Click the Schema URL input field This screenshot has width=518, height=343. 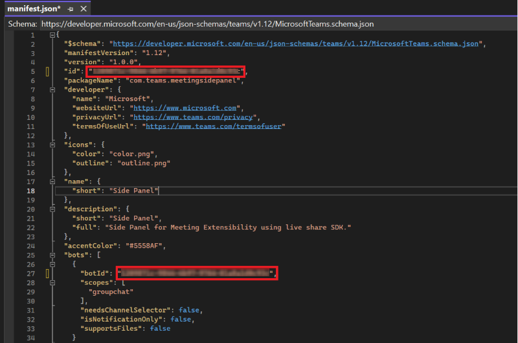tap(278, 24)
